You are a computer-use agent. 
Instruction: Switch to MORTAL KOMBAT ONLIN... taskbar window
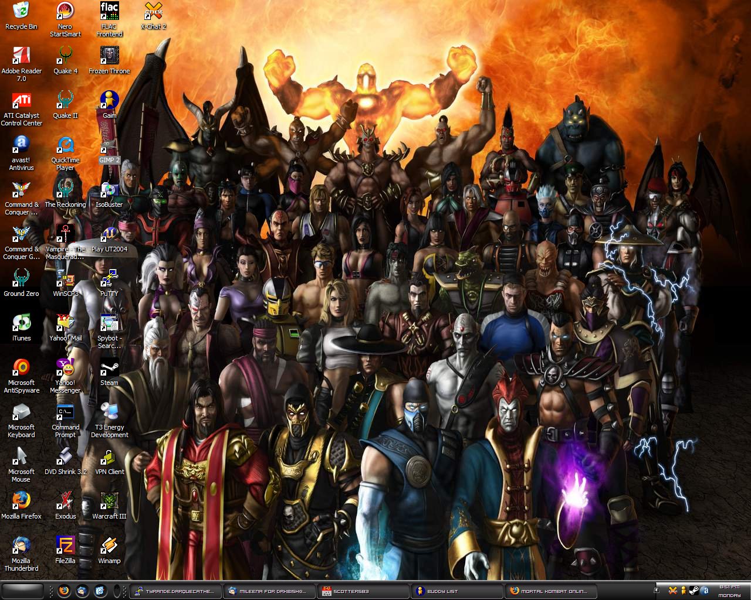(552, 591)
